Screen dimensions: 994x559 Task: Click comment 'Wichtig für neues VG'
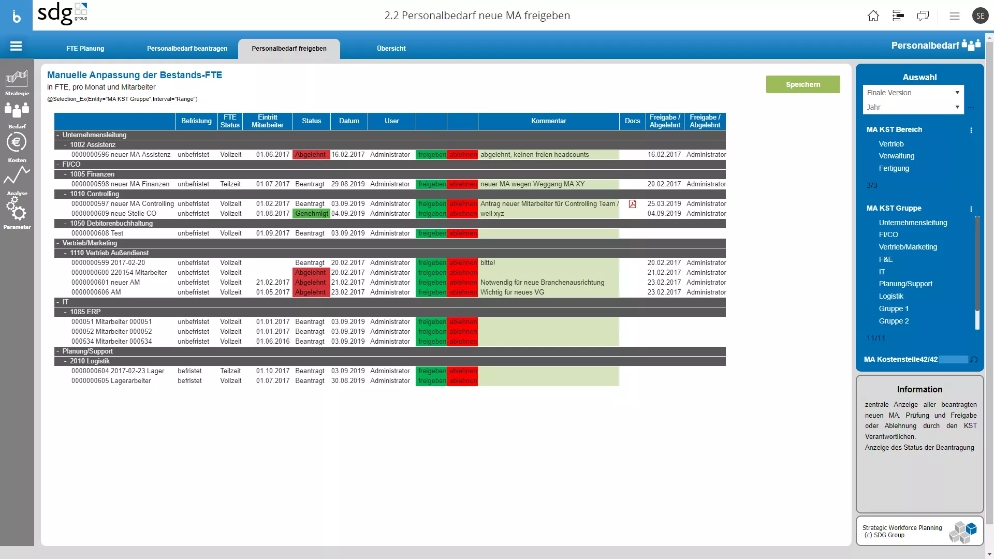click(x=512, y=292)
